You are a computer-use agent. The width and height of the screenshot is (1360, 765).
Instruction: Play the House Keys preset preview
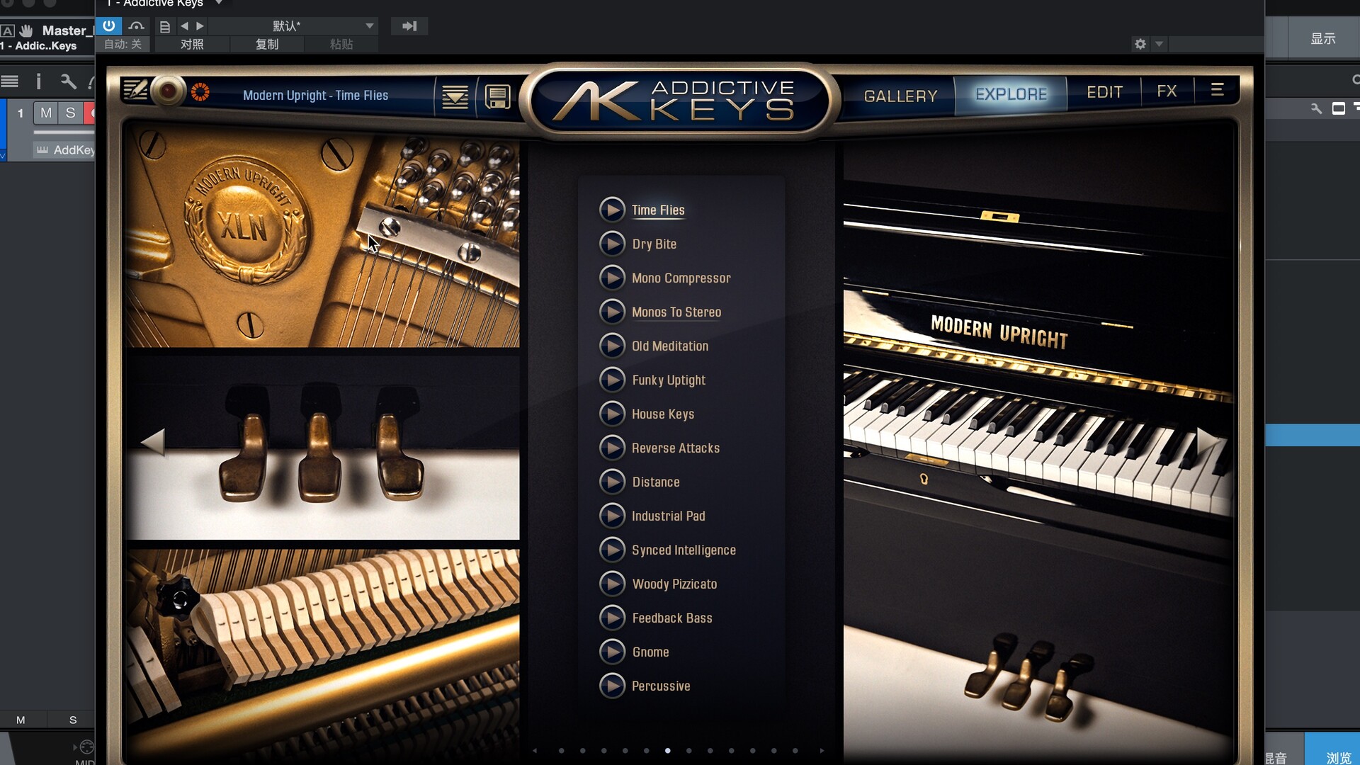tap(612, 414)
